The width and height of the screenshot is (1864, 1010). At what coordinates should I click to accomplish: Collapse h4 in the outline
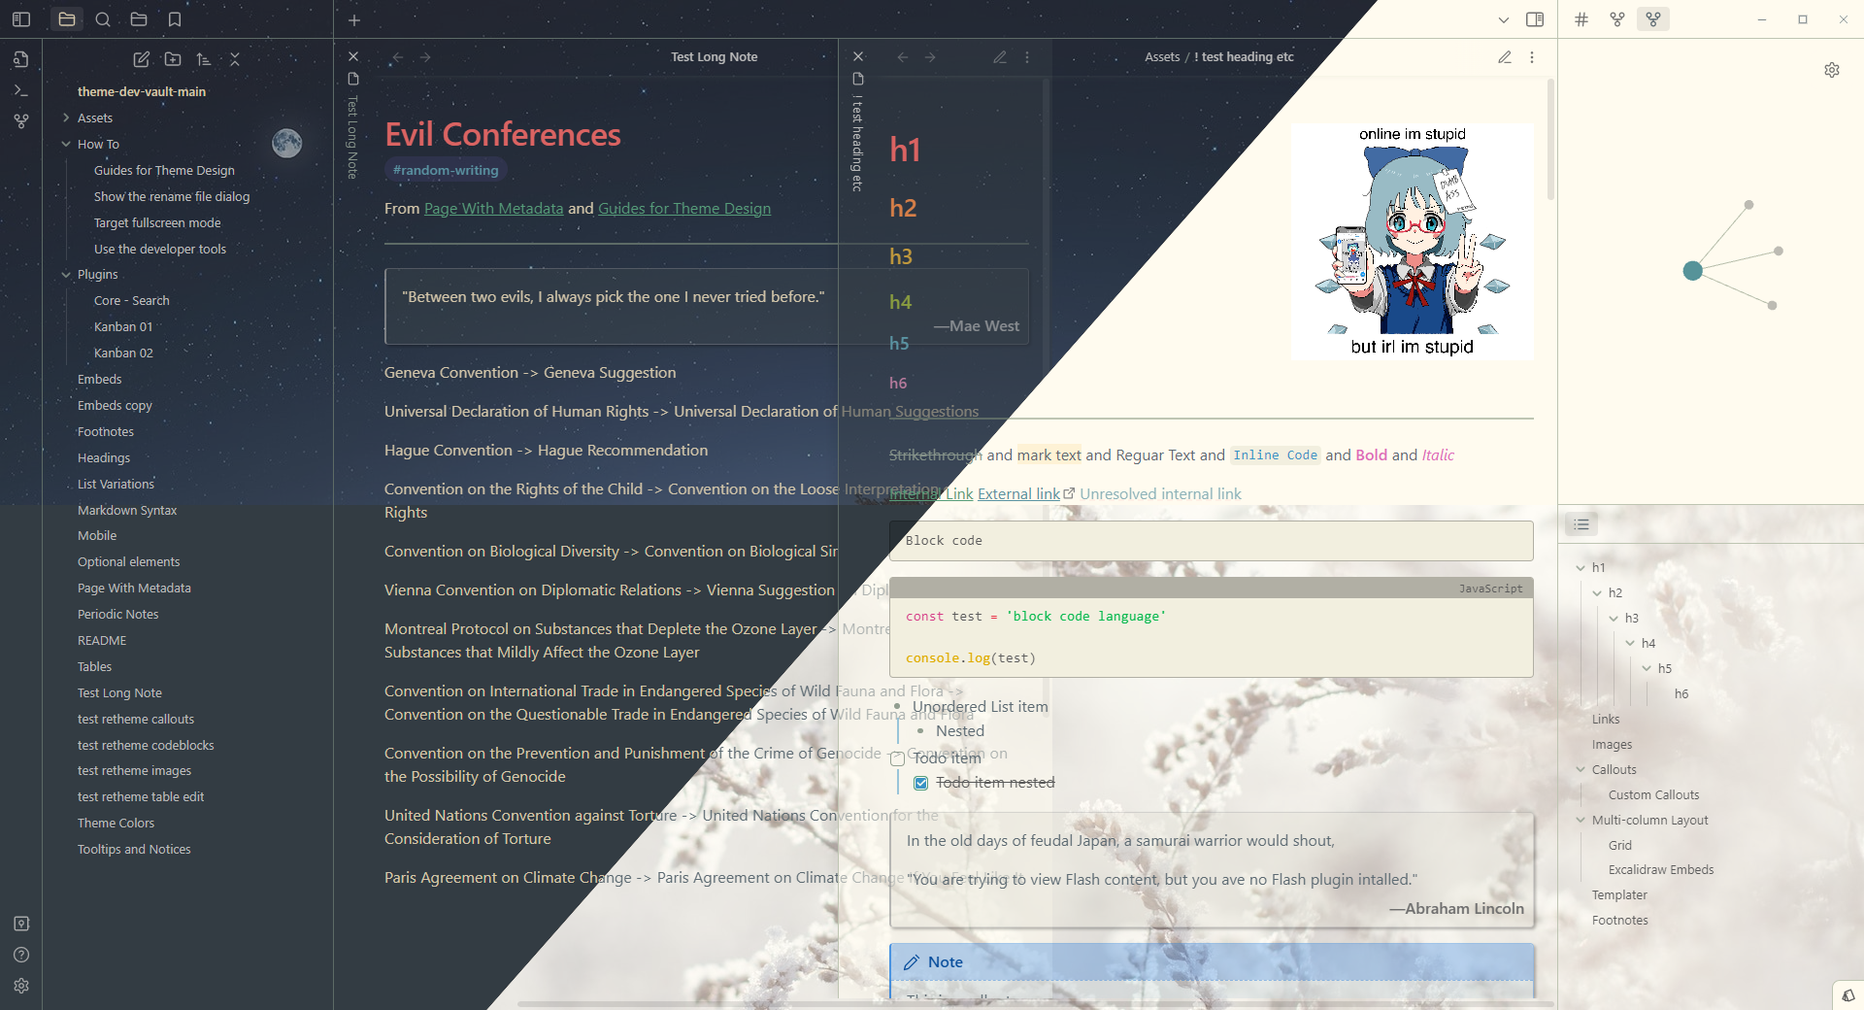[1630, 644]
